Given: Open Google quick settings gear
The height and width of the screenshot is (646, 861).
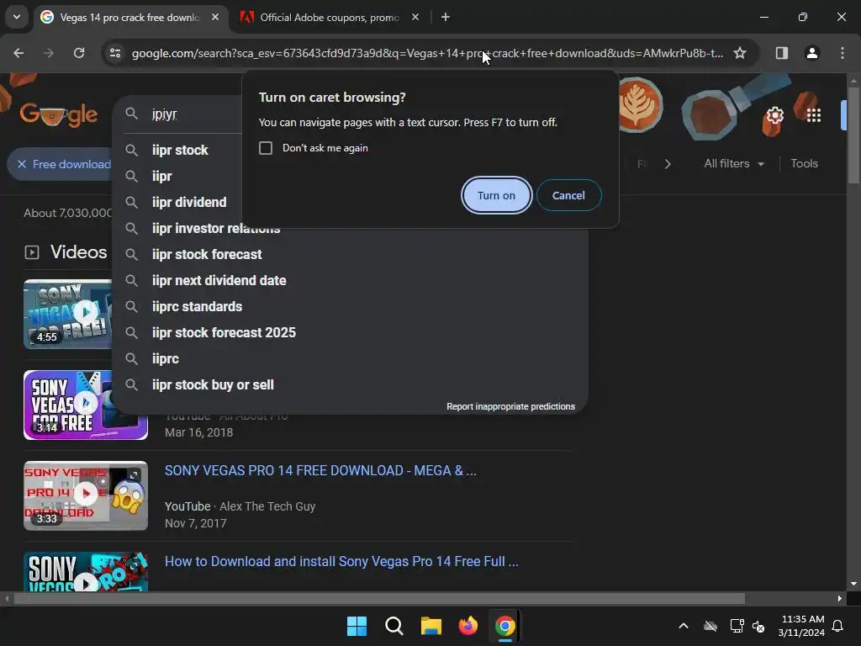Looking at the screenshot, I should point(774,115).
